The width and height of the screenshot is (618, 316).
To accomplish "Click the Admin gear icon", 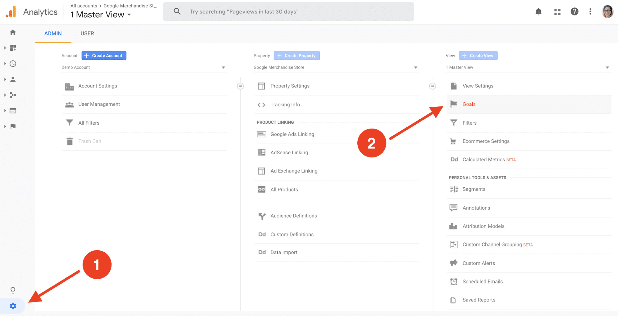I will pyautogui.click(x=13, y=306).
